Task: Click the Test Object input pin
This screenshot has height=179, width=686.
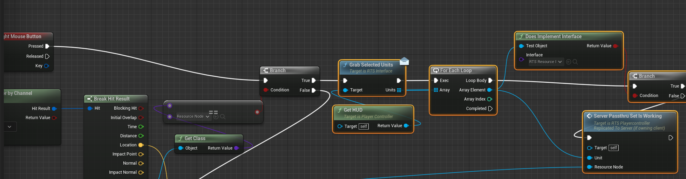Action: coord(521,46)
